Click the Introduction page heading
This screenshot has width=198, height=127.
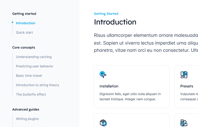[x=115, y=22]
